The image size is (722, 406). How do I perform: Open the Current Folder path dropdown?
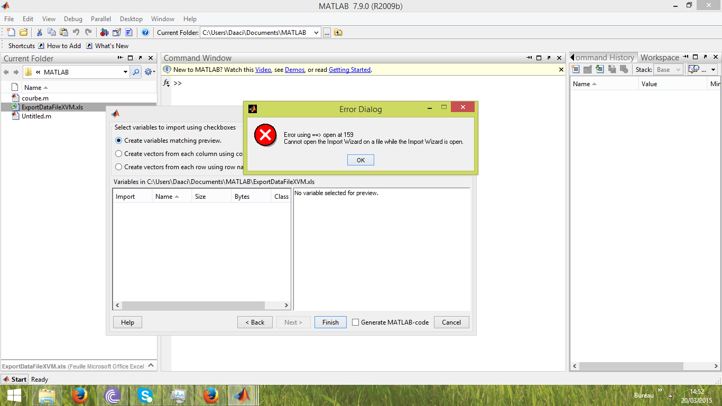316,33
